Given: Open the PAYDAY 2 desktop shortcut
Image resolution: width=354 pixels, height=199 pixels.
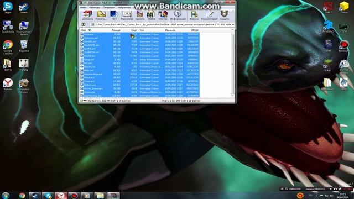Looking at the screenshot, I should [x=328, y=27].
